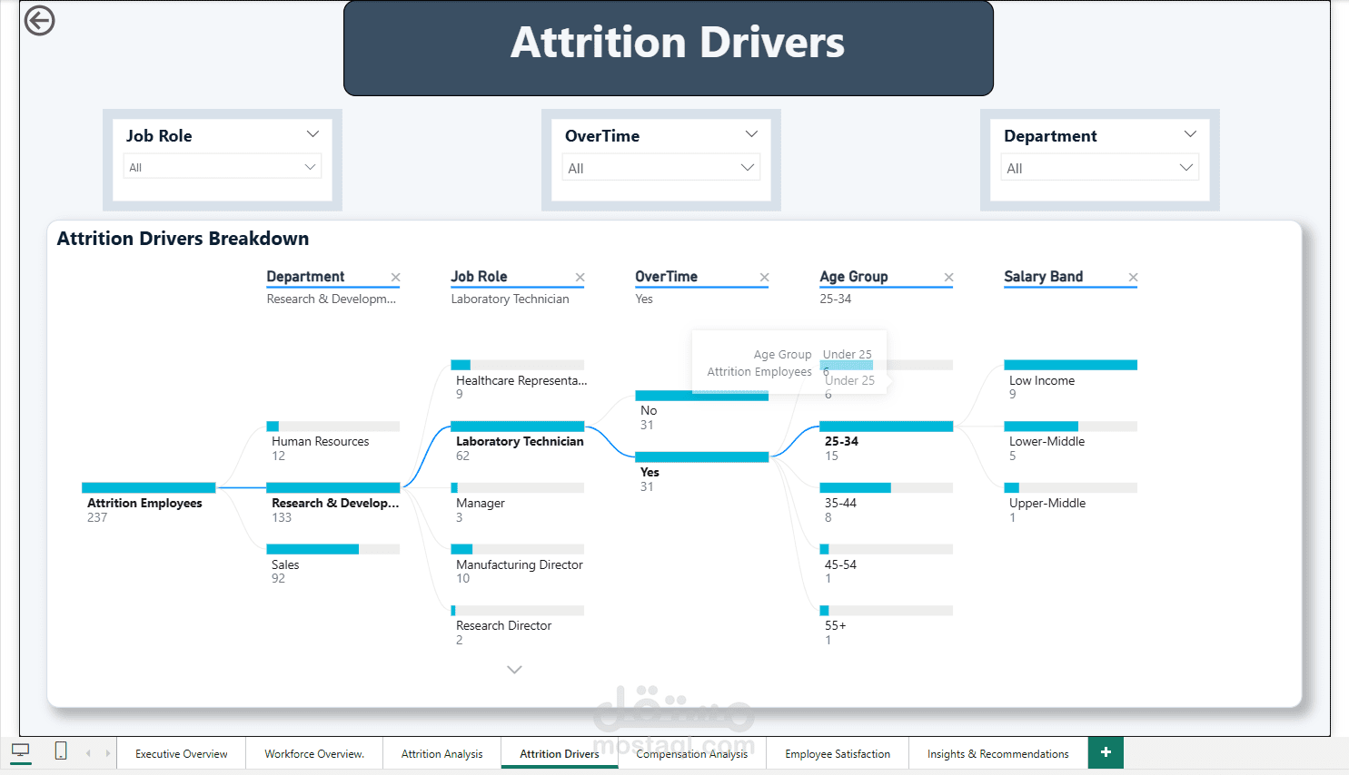
Task: Select the Attrition Drivers tab
Action: point(560,753)
